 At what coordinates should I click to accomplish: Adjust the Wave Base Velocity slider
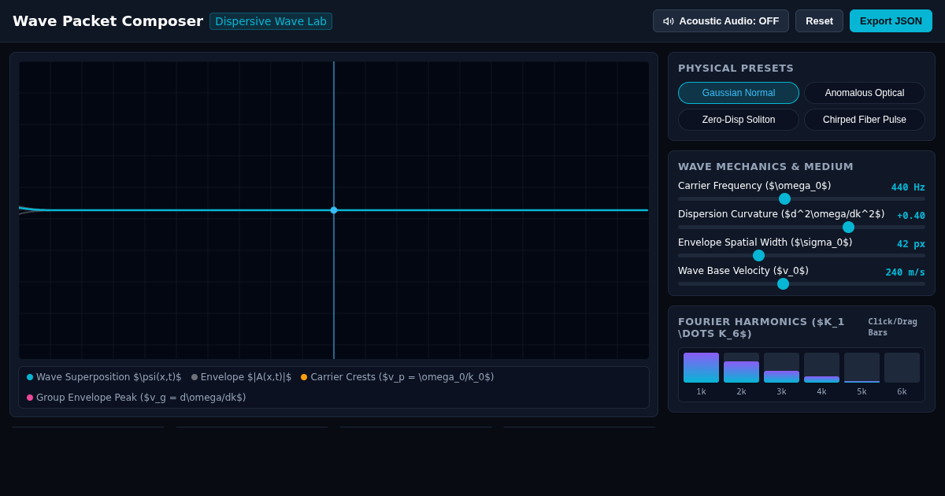click(802, 284)
